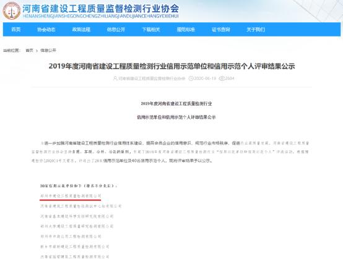This screenshot has width=343, height=259.
Task: Click the eye view-count icon
Action: point(222,78)
